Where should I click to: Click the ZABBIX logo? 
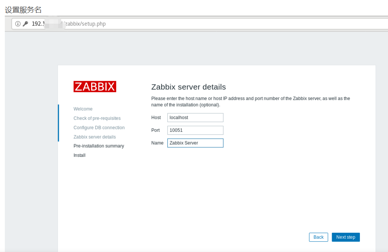click(x=95, y=87)
